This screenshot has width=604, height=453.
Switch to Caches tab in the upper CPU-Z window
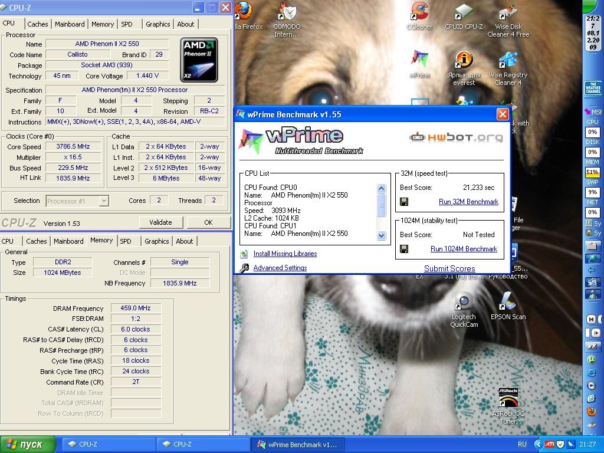(x=37, y=24)
